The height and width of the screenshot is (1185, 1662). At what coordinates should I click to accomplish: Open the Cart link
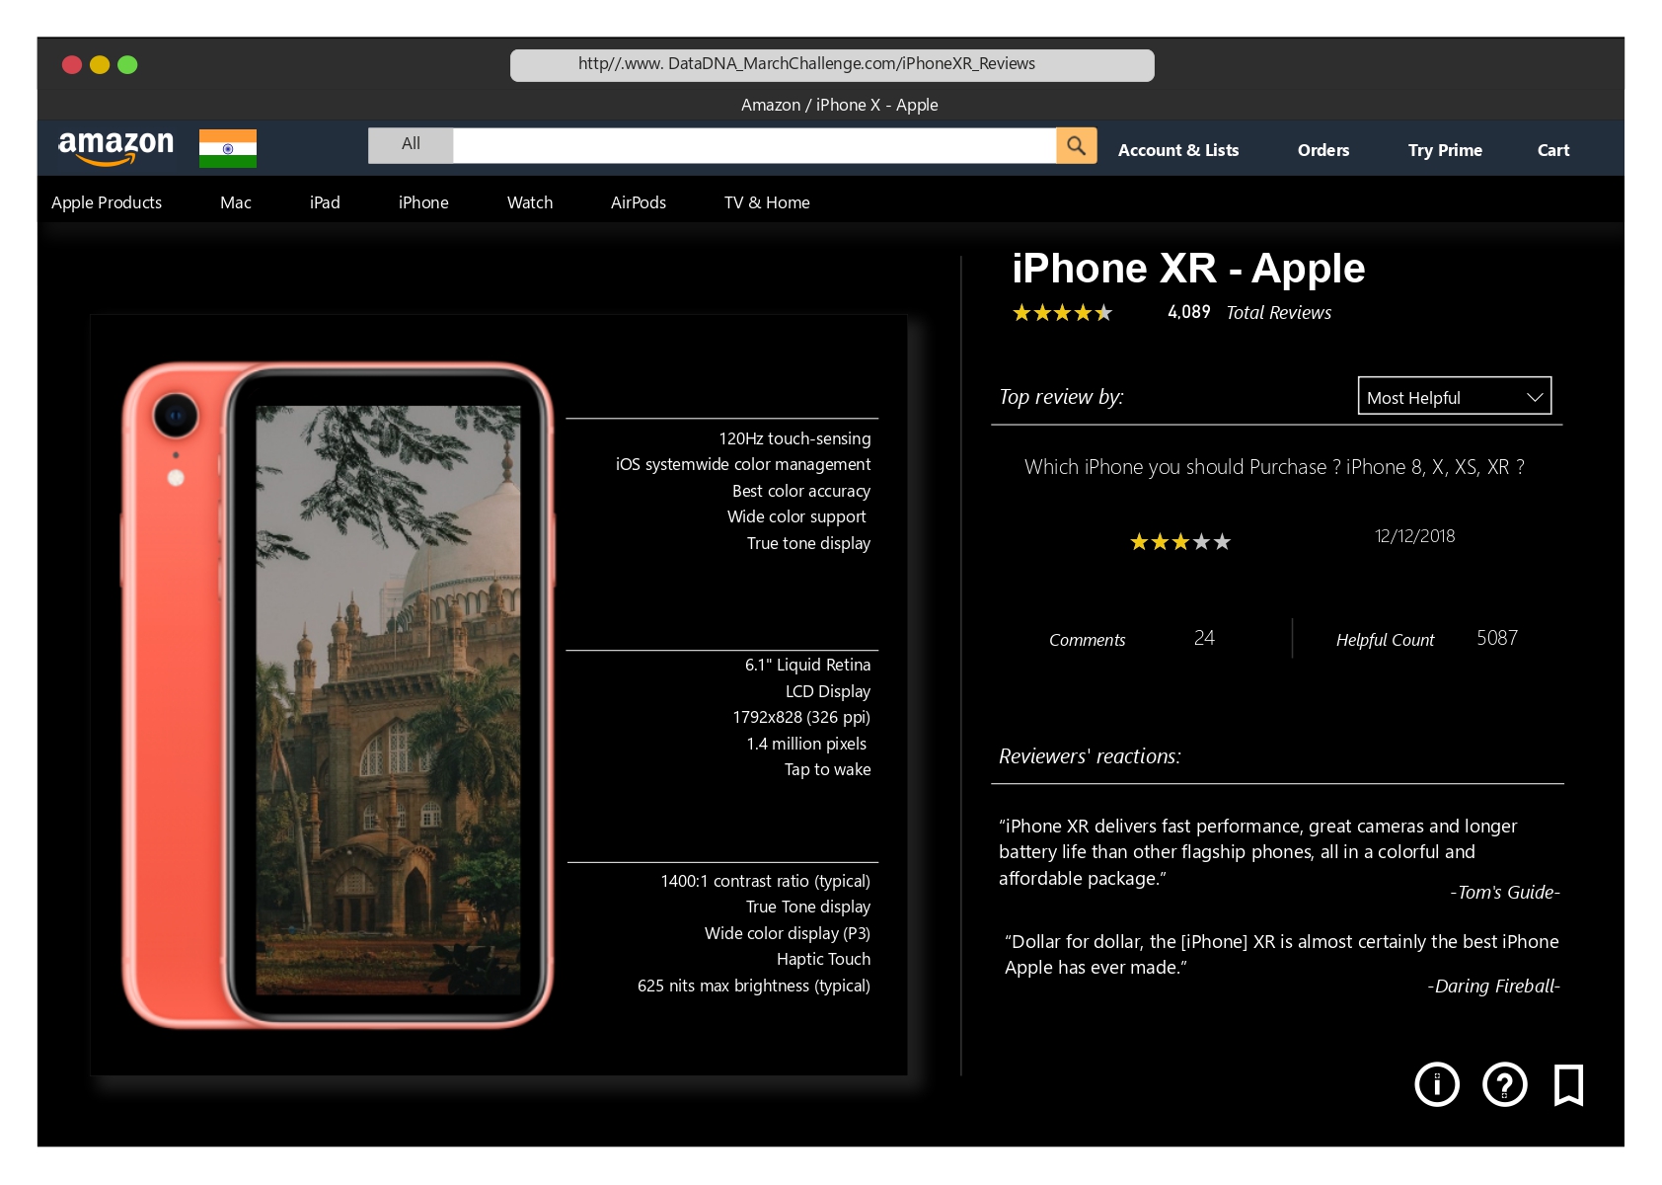coord(1552,150)
